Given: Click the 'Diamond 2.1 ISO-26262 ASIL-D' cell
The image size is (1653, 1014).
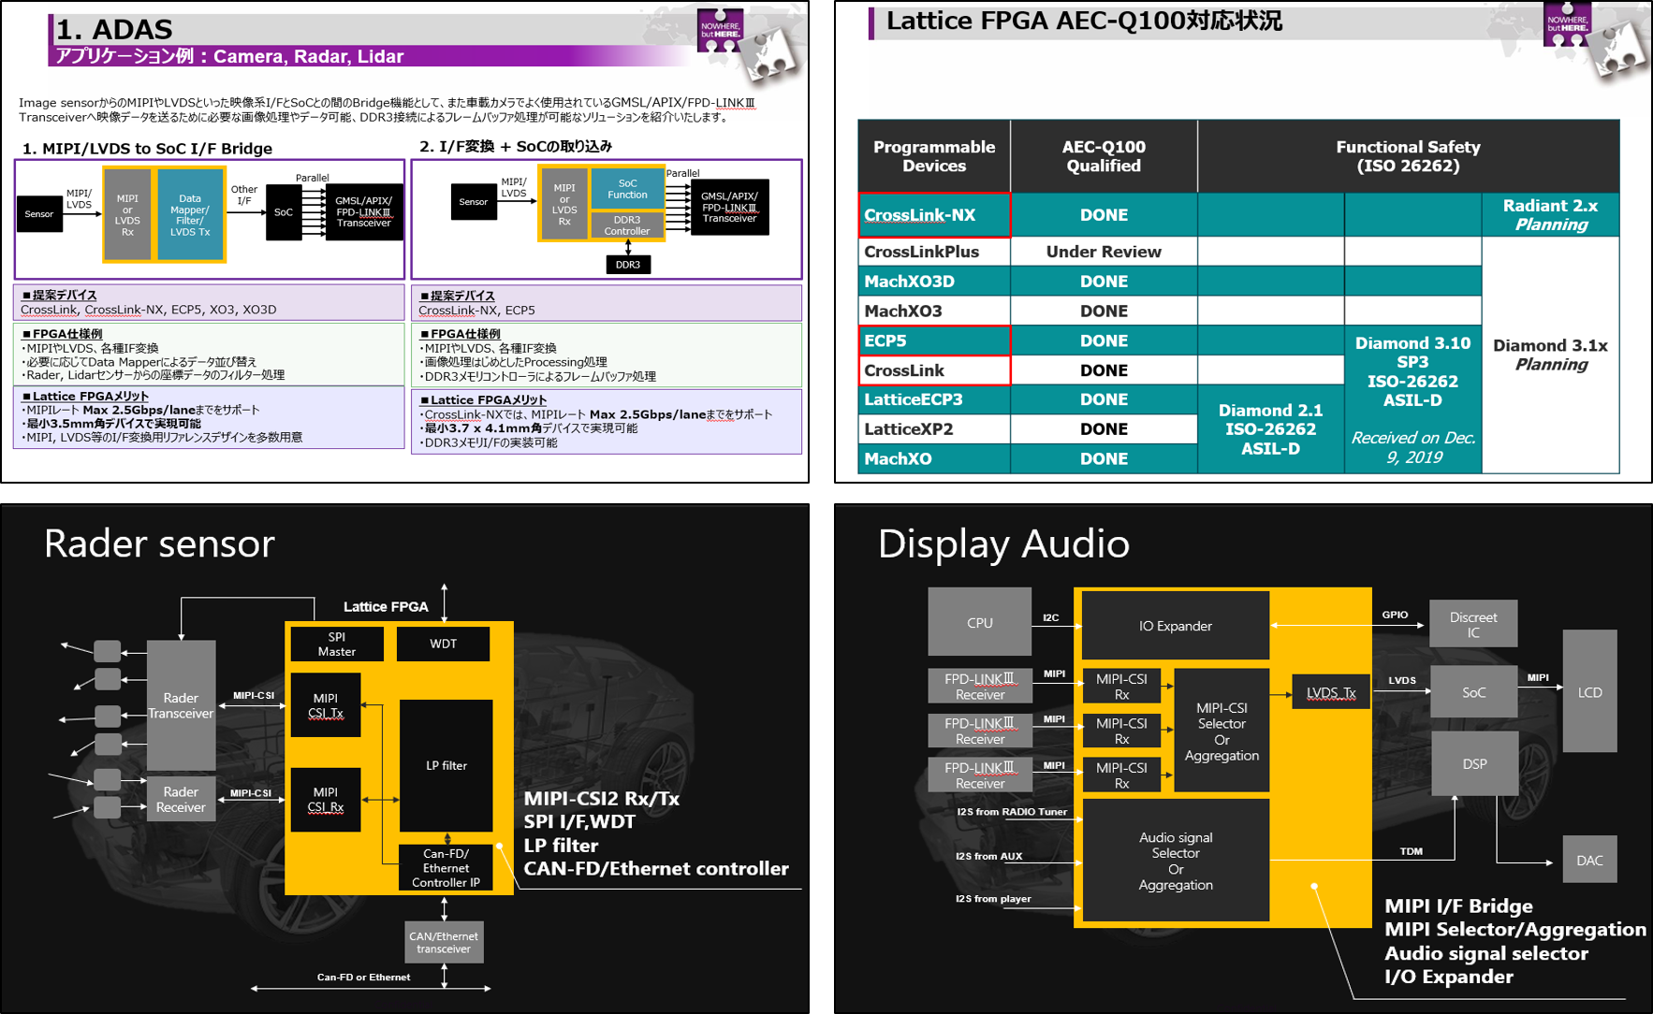Looking at the screenshot, I should coord(1270,429).
